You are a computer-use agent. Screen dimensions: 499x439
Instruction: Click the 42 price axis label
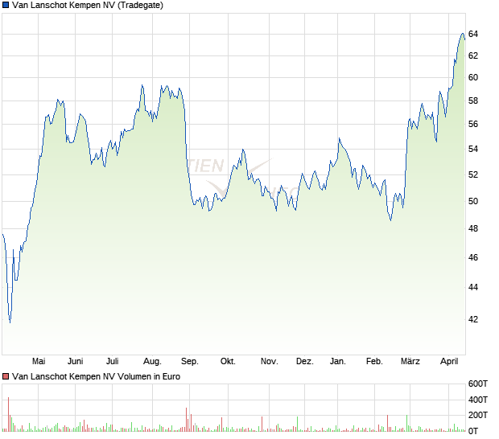(473, 319)
